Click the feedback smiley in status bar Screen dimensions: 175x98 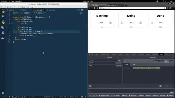point(82,97)
